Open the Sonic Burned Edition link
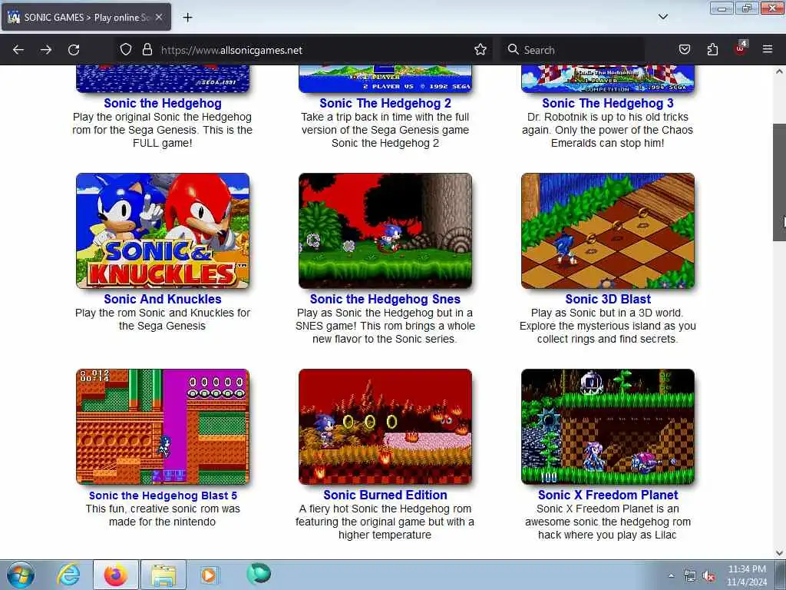 pyautogui.click(x=385, y=496)
